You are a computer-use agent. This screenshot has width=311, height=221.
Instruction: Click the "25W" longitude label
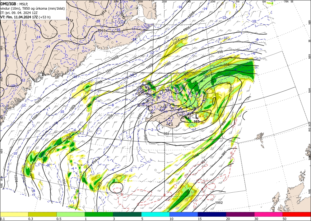[140, 2]
